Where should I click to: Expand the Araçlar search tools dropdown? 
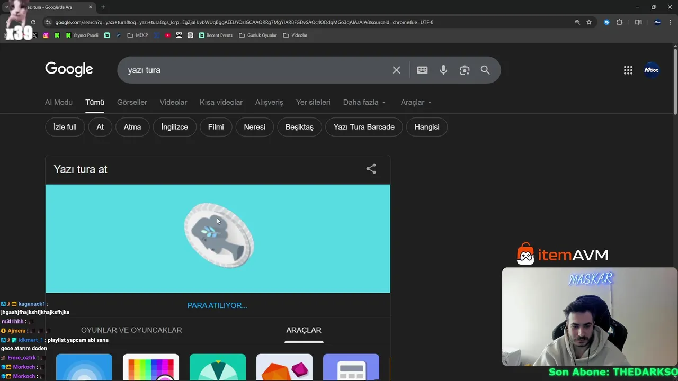coord(416,102)
